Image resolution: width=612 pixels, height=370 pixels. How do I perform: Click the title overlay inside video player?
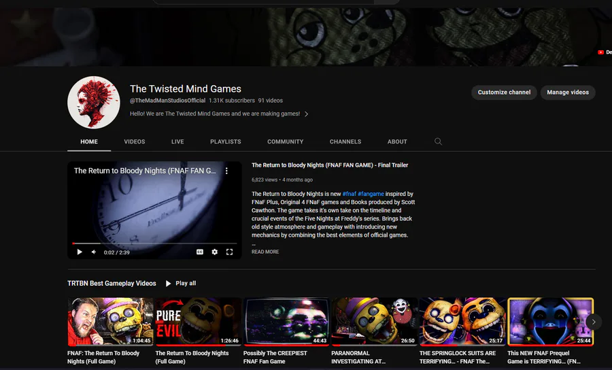pos(145,171)
